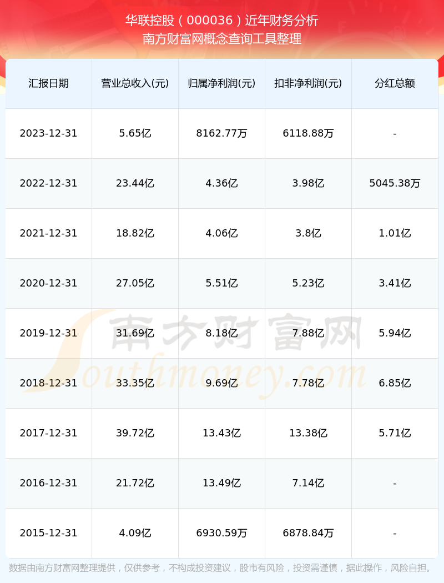Select the 31.69亿 revenue cell
Screen dimensions: 444x583
135,333
